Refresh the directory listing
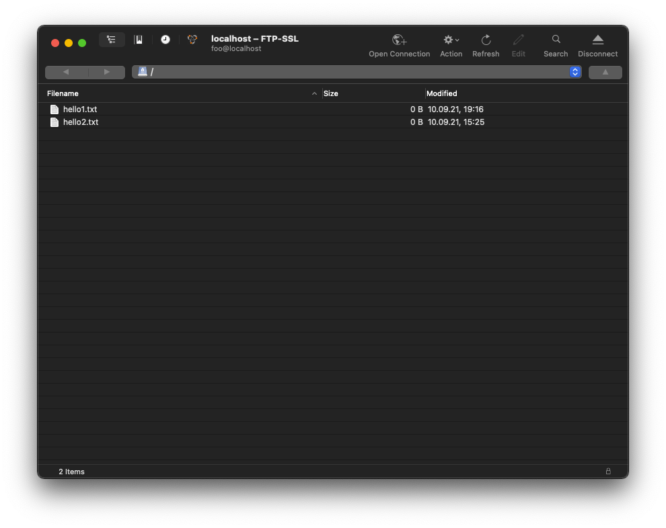 (x=486, y=40)
